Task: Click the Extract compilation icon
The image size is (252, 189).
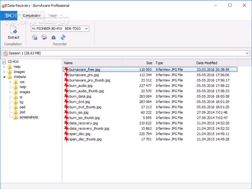Action: tap(13, 30)
